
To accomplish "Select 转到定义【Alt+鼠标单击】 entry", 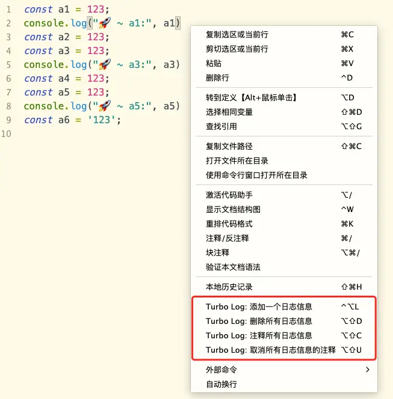I will click(x=284, y=97).
